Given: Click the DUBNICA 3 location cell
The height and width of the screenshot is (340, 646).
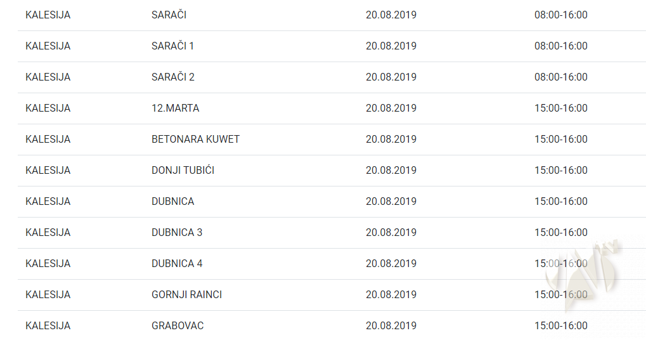Looking at the screenshot, I should click(x=177, y=233).
